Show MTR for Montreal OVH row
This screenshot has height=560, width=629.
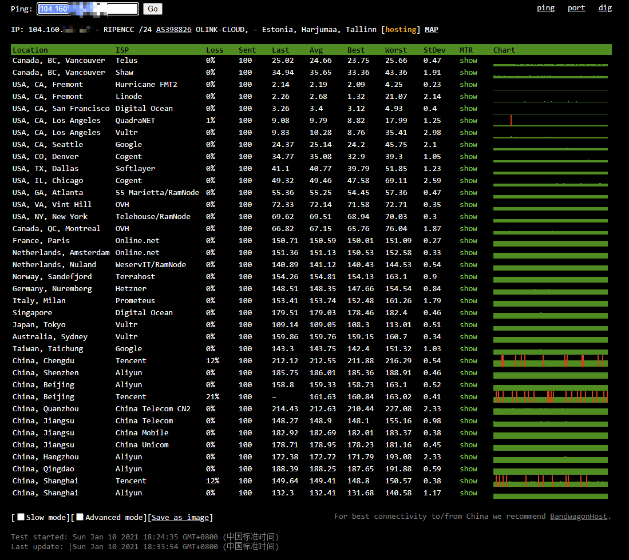pyautogui.click(x=468, y=229)
